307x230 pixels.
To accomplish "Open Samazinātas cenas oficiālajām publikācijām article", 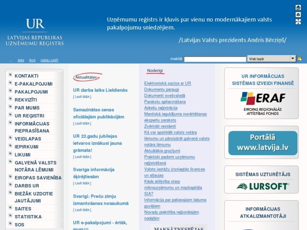I will (x=98, y=113).
